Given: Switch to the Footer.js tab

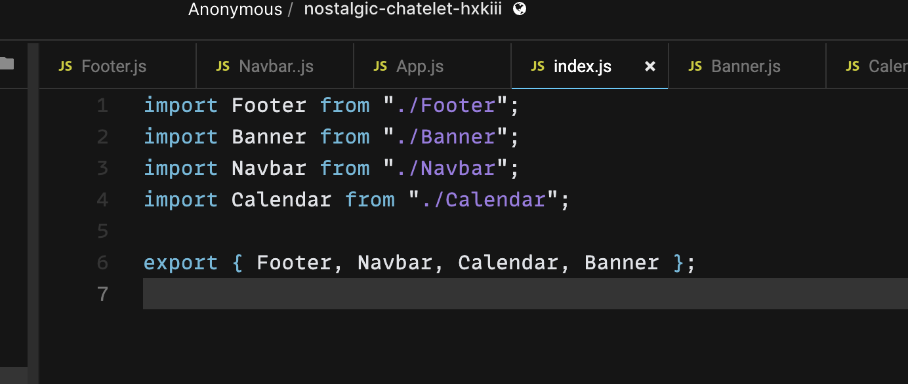Looking at the screenshot, I should click(x=113, y=66).
